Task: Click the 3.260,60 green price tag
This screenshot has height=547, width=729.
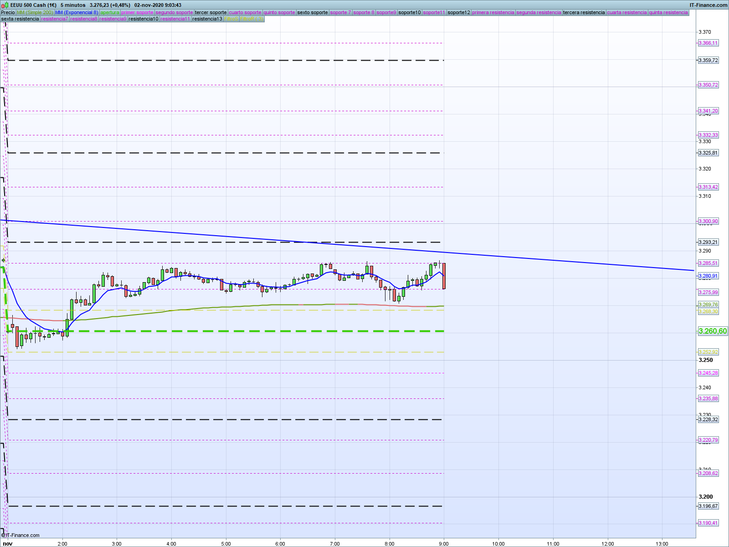Action: click(x=713, y=331)
